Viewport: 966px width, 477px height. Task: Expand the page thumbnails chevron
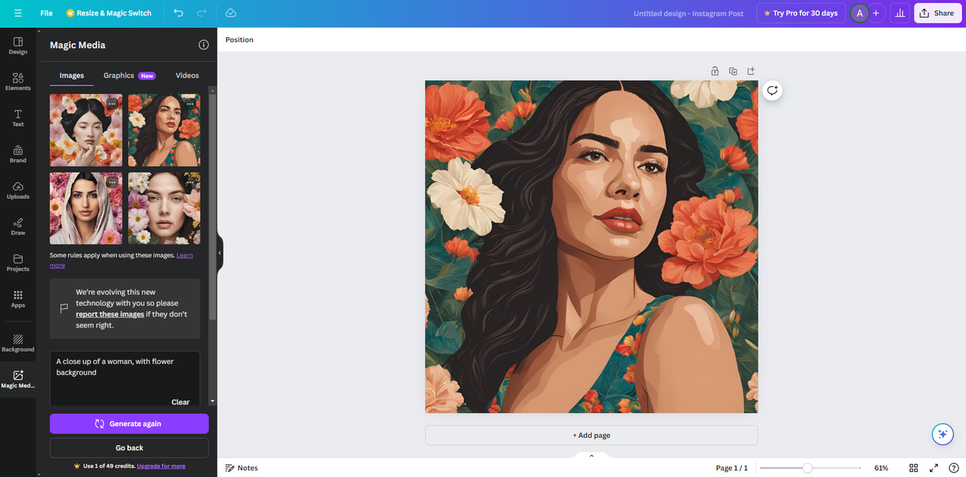coord(591,455)
